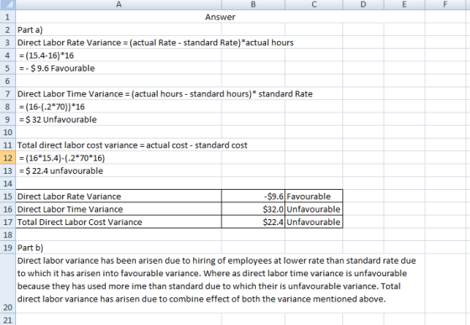Click 'Favourable' cell in table
Screen dimensions: 470x325
click(314, 197)
